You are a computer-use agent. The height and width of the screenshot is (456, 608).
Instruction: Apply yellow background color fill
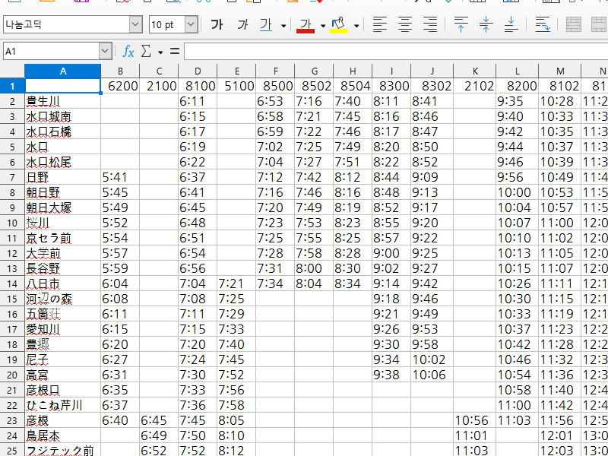pyautogui.click(x=338, y=25)
